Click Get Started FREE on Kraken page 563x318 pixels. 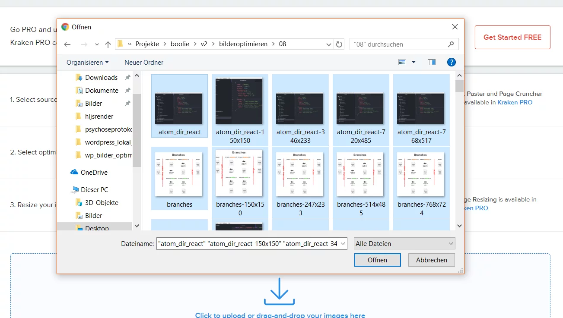[512, 37]
